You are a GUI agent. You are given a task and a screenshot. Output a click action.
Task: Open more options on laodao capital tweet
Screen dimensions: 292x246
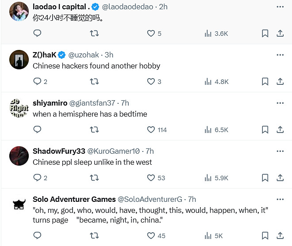point(280,7)
